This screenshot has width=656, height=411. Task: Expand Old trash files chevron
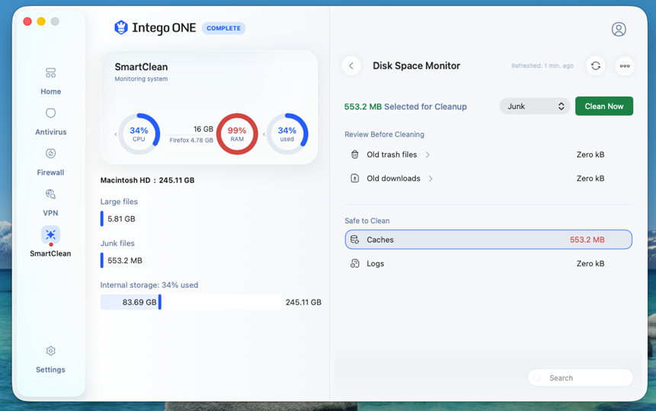pos(427,155)
